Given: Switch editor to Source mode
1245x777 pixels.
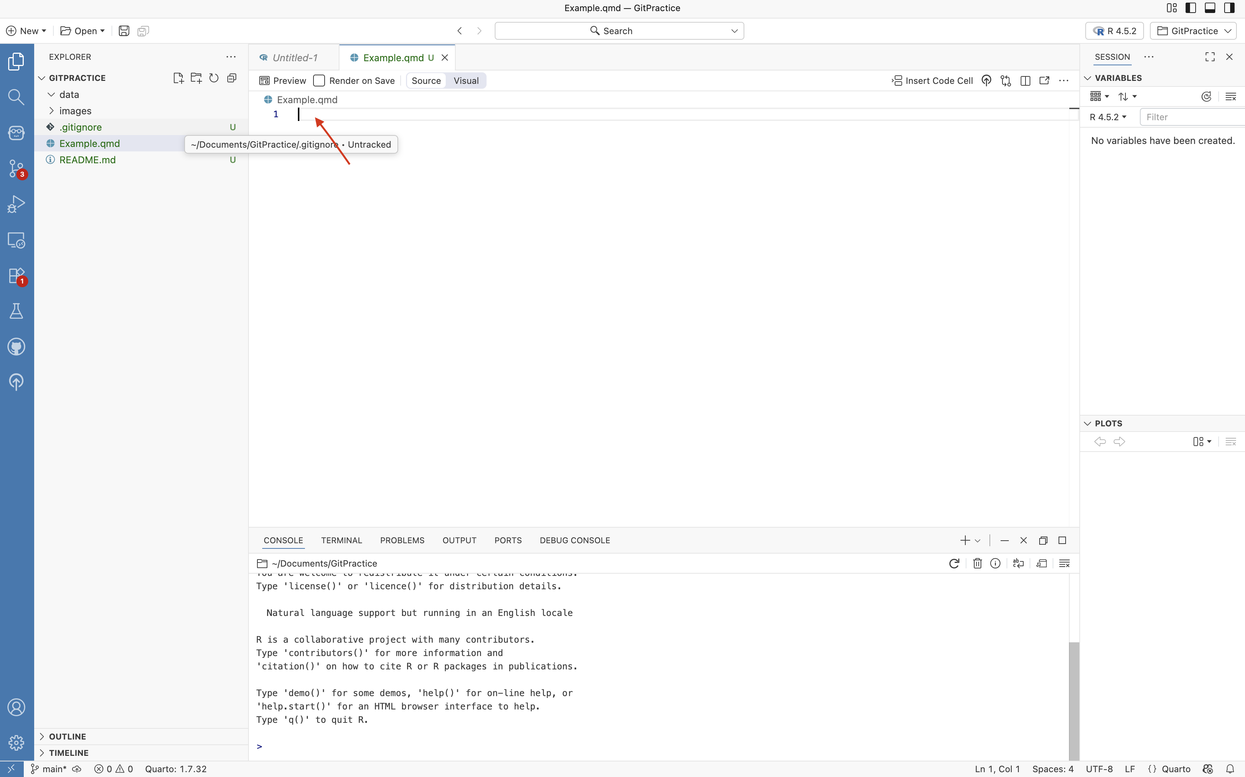Looking at the screenshot, I should (x=426, y=81).
